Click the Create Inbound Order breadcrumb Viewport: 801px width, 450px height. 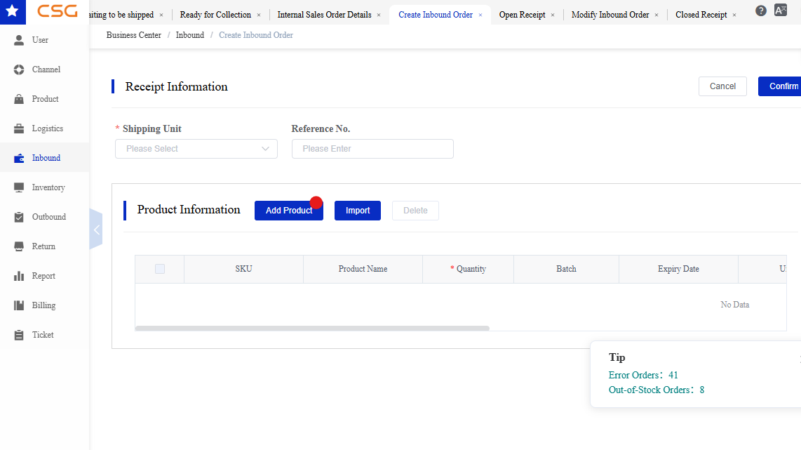[256, 35]
